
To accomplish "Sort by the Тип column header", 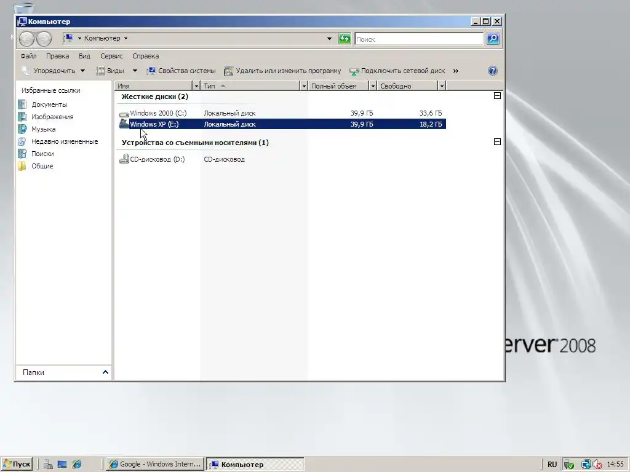I will point(250,86).
